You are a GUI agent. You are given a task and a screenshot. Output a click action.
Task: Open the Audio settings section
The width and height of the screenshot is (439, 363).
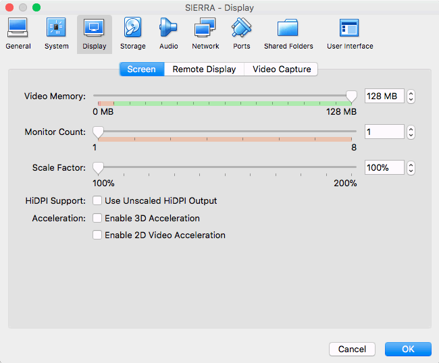click(x=169, y=34)
